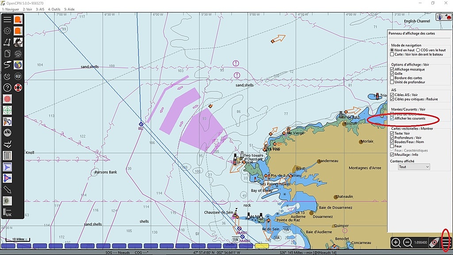Click the SOG --- Noeuds status bar field

click(118, 253)
